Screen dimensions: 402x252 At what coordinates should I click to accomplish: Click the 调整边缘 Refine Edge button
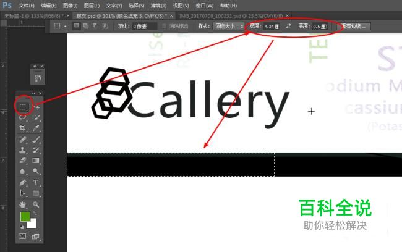pos(354,26)
